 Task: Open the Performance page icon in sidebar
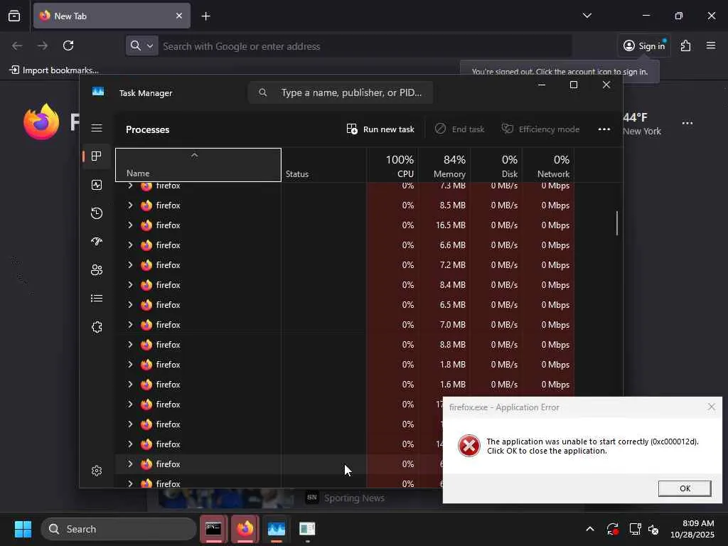pyautogui.click(x=97, y=185)
